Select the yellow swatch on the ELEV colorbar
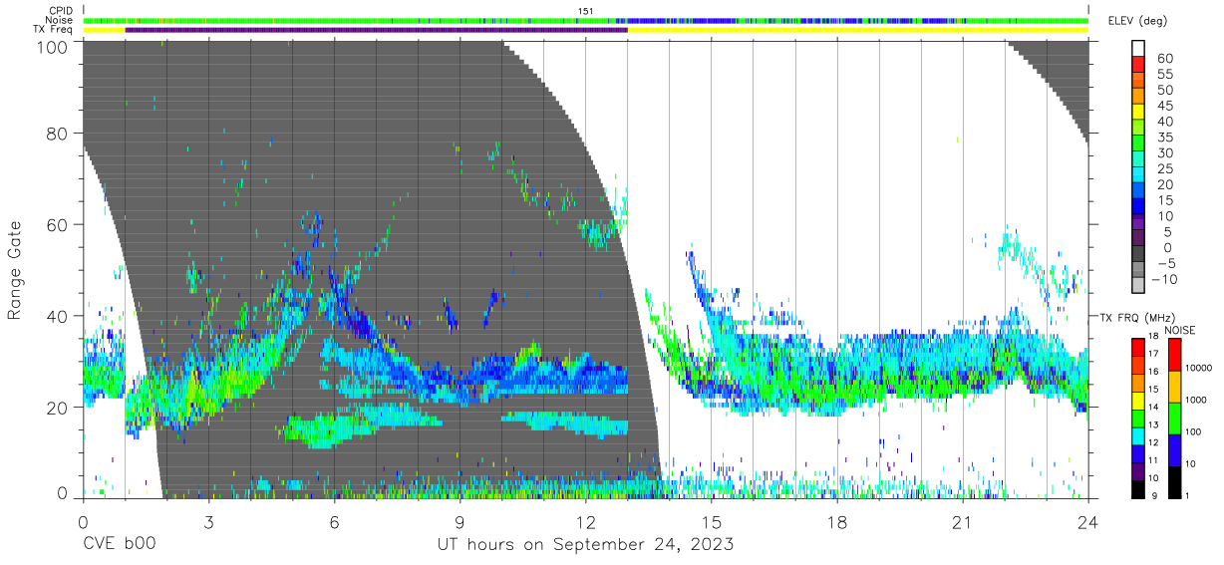This screenshot has height=565, width=1224. point(1137,112)
